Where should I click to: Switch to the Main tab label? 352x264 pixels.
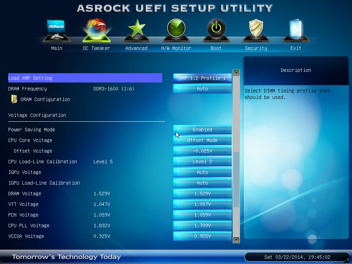click(x=57, y=48)
